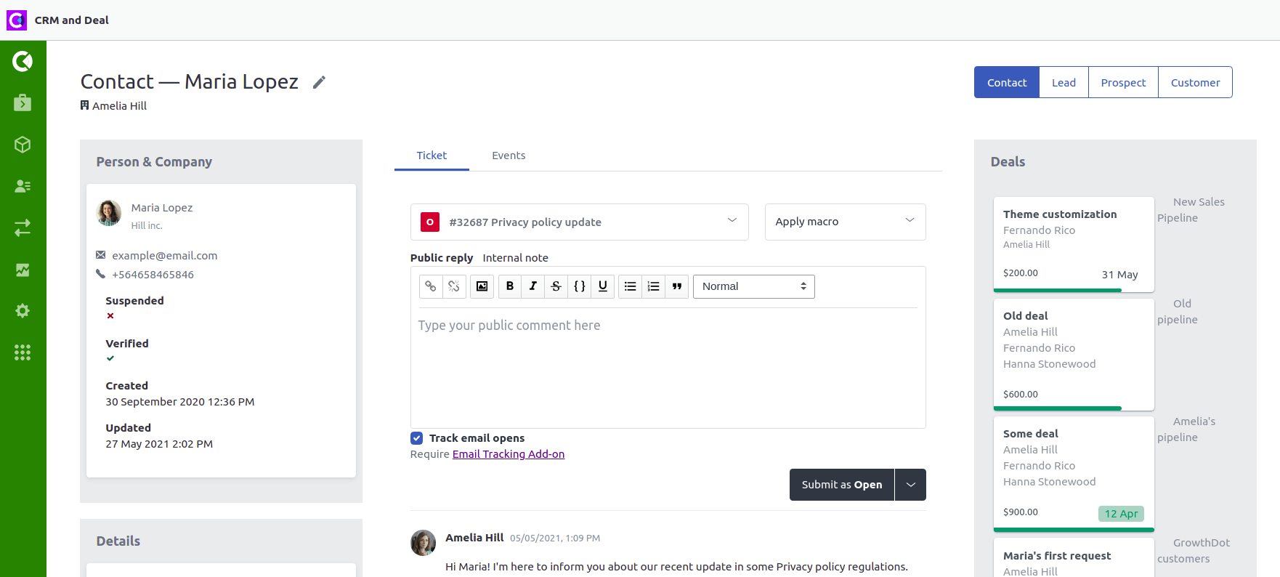Click the pencil edit icon beside Maria Lopez
1280x577 pixels.
click(319, 82)
